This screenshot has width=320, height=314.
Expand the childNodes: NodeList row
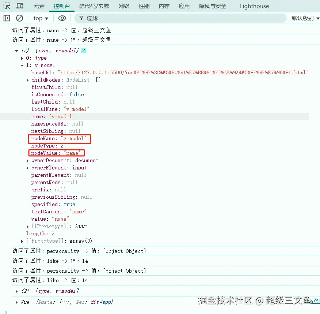coord(27,80)
